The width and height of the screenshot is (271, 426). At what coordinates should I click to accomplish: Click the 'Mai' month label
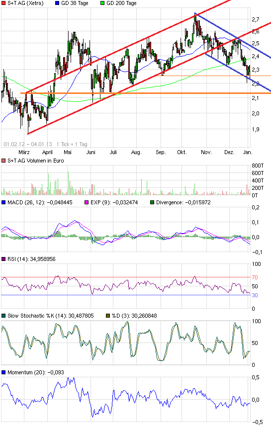68,153
